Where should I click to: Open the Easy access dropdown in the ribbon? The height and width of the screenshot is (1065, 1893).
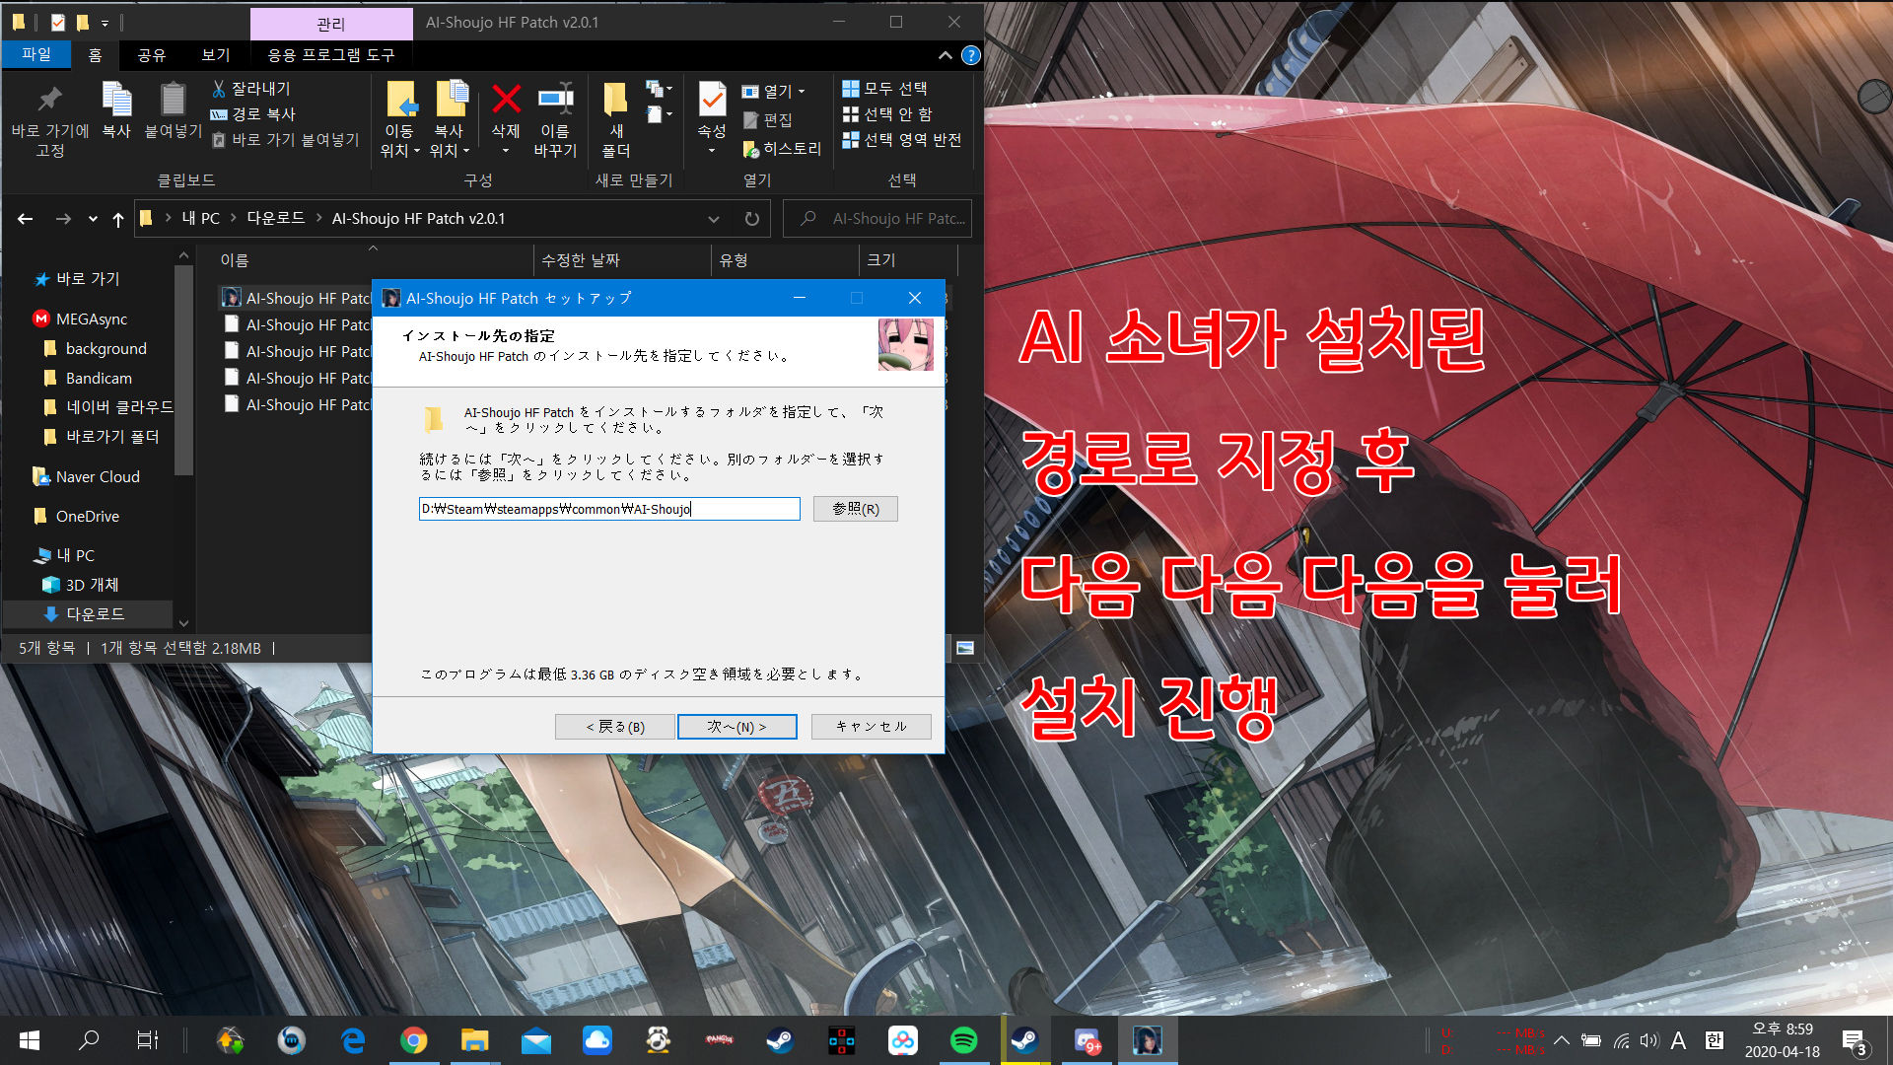pyautogui.click(x=659, y=114)
